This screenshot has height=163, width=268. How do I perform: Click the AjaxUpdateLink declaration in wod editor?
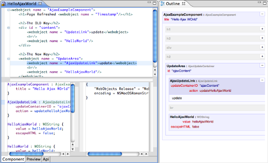coord(39,102)
